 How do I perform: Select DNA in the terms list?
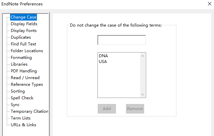pos(103,56)
